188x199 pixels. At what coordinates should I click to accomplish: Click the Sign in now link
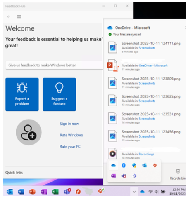69,124
